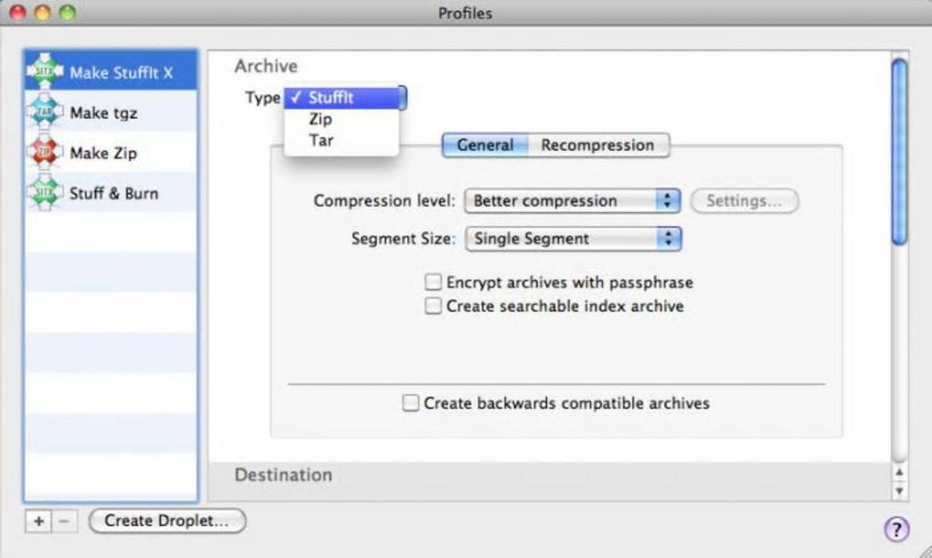The height and width of the screenshot is (558, 932).
Task: Enable Encrypt archives with passphrase
Action: 433,281
